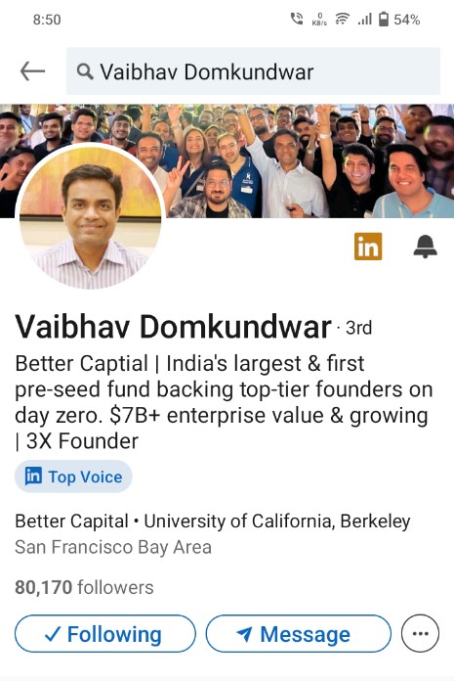Screen dimensions: 454x681
Task: Tap the LinkedIn logo in Top Voice badge
Action: point(33,476)
